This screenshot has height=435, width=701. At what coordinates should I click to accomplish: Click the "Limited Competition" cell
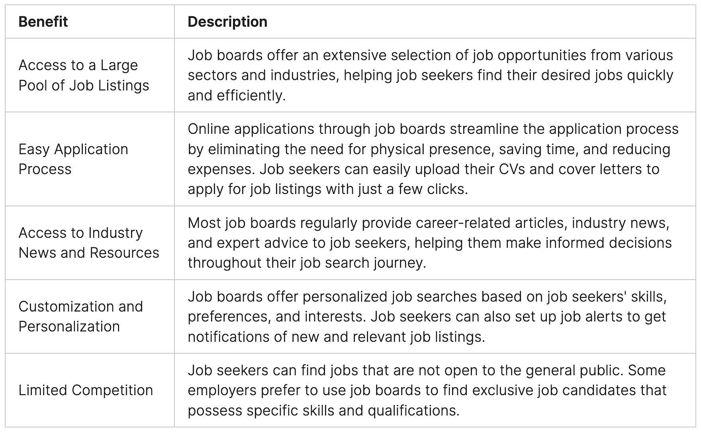tap(86, 390)
